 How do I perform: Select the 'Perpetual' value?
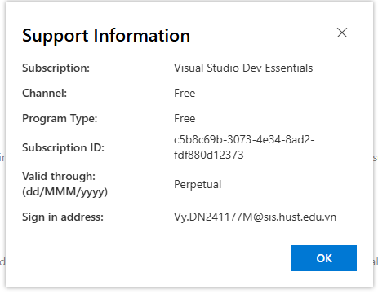pyautogui.click(x=198, y=185)
